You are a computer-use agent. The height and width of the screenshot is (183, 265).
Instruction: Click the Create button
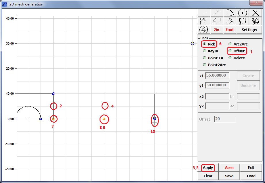coord(248,76)
